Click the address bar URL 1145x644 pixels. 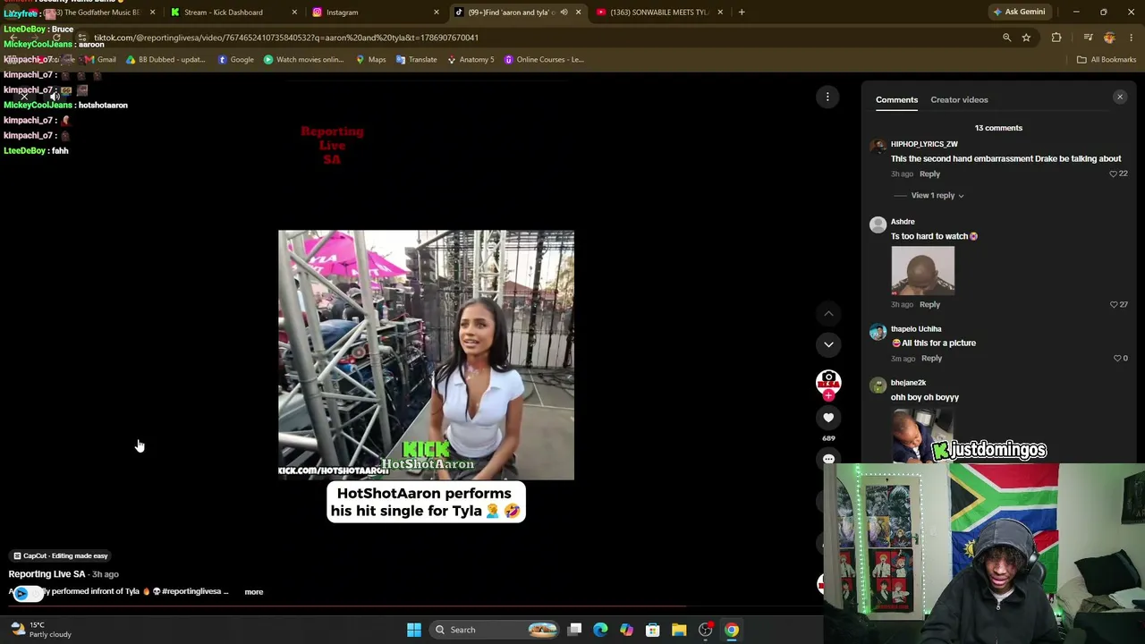(x=286, y=38)
